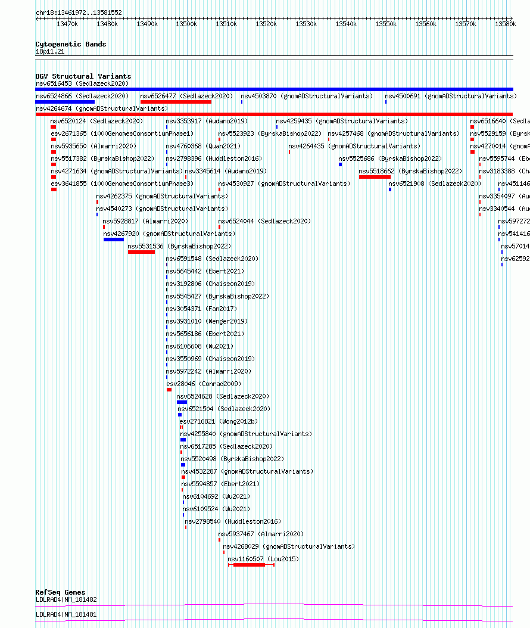The width and height of the screenshot is (530, 628).
Task: Open nsv4259435 (gnomADStructuralVariants) variant
Action: tap(342, 121)
